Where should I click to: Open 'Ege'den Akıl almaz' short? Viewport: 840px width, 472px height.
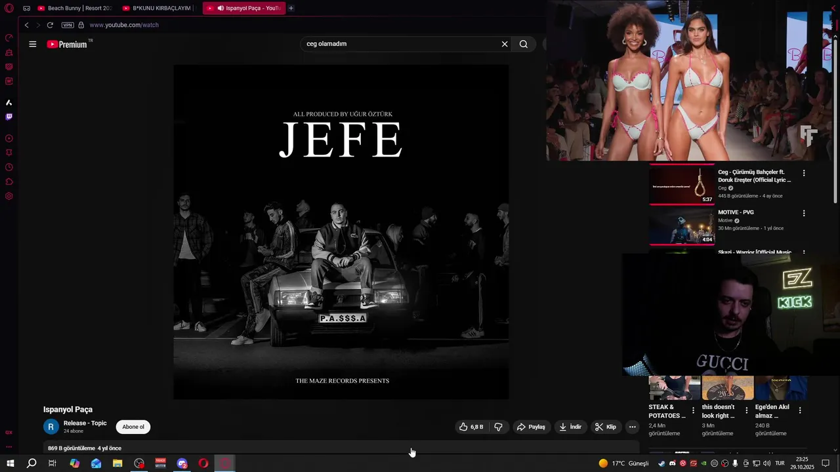(780, 387)
